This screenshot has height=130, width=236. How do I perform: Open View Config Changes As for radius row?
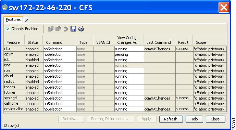pos(129,82)
